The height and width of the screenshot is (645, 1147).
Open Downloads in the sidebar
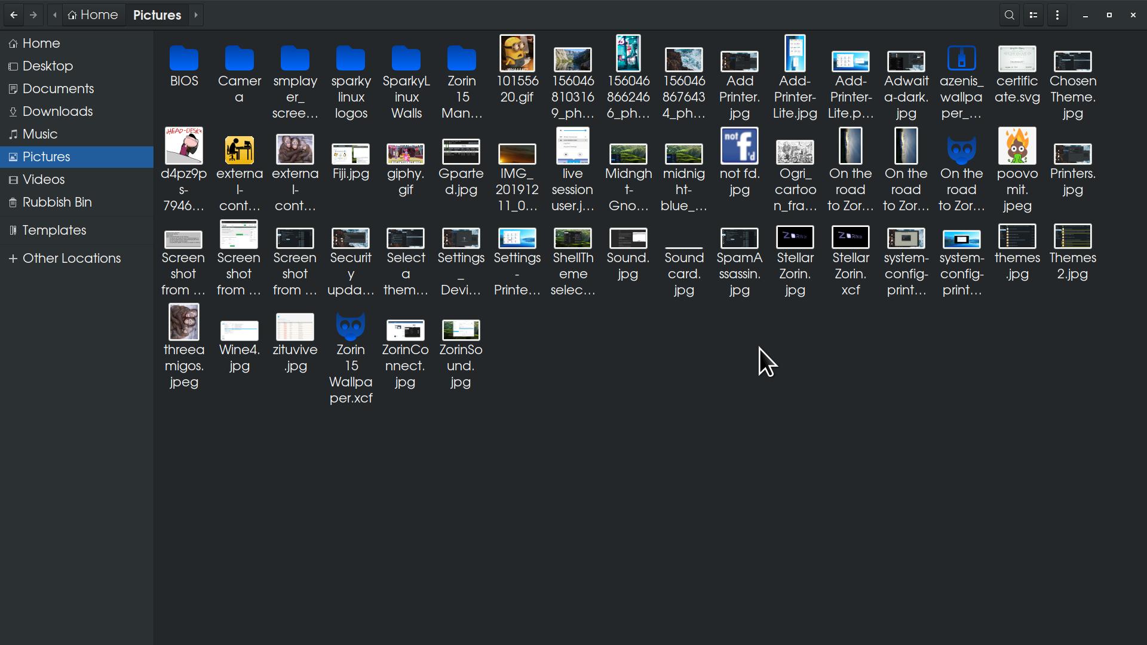(57, 112)
